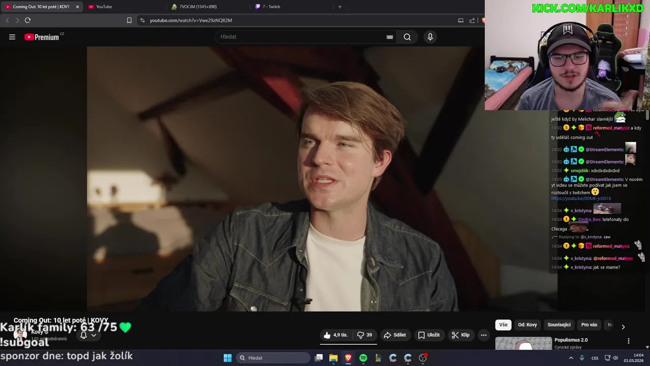
Task: Create a clip with Klip button
Action: pyautogui.click(x=461, y=335)
